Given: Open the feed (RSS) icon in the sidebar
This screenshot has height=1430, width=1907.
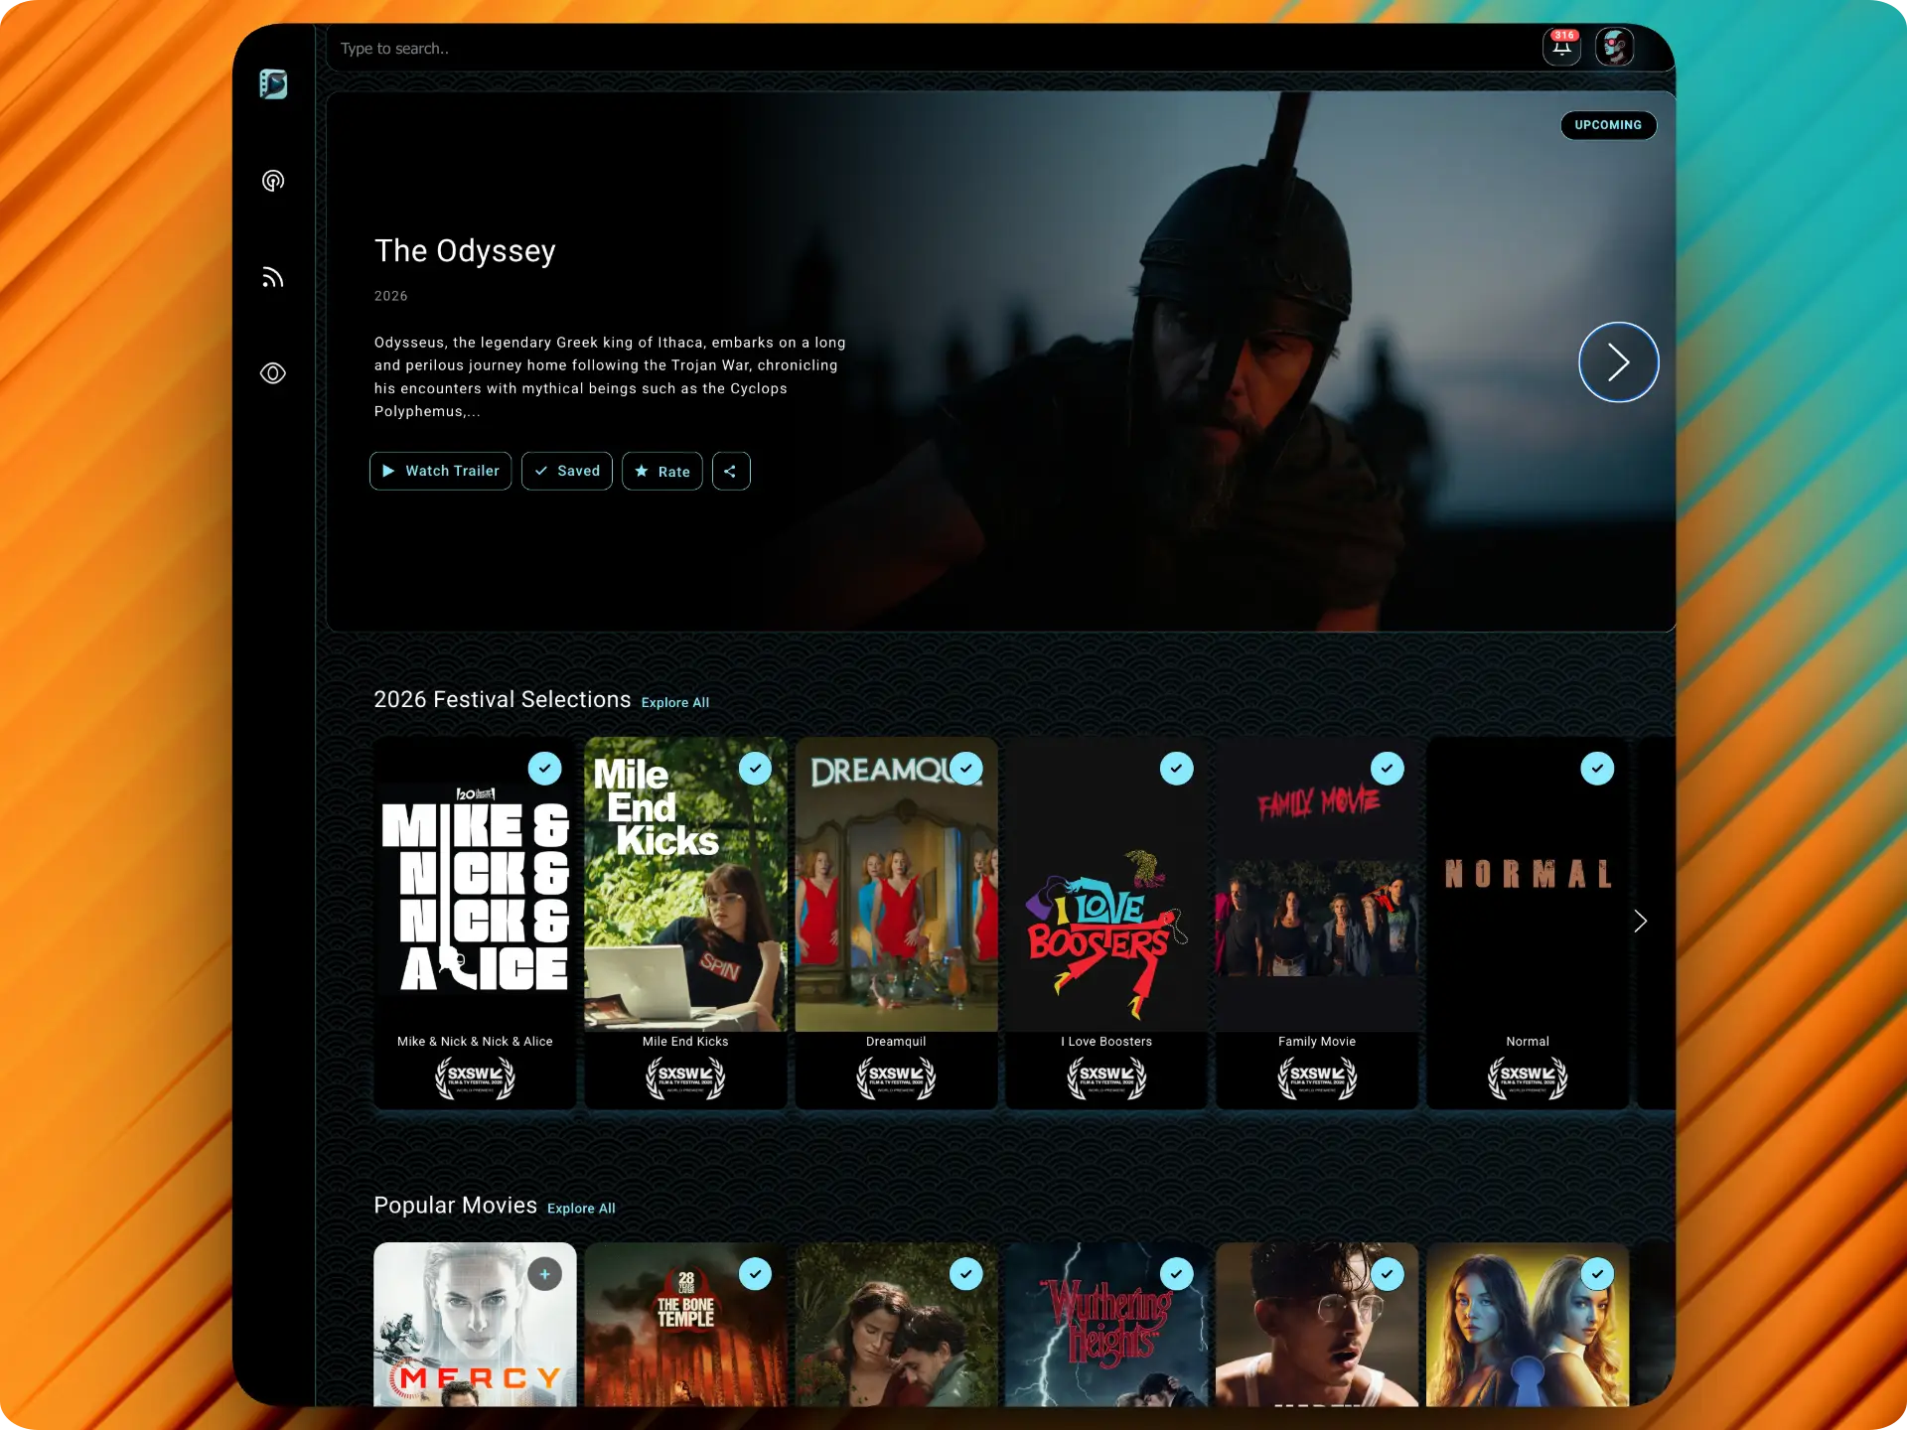Looking at the screenshot, I should (273, 277).
